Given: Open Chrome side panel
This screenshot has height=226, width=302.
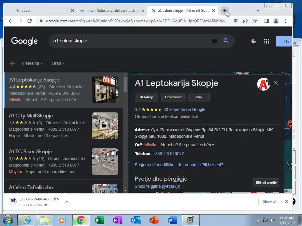Looking at the screenshot, I should pos(267,21).
